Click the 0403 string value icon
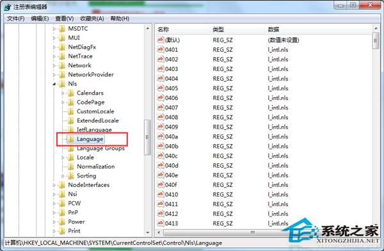This screenshot has width=384, height=251. [161, 69]
